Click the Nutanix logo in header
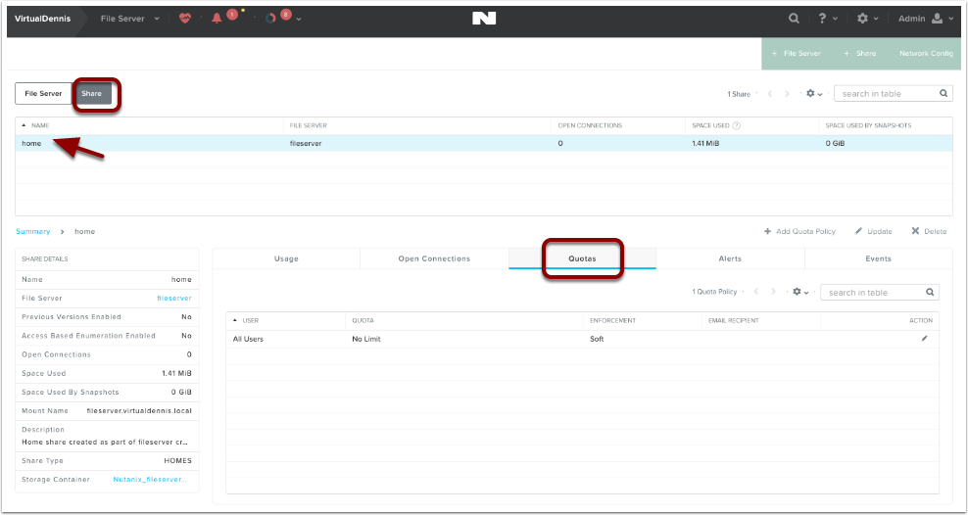 (x=483, y=19)
